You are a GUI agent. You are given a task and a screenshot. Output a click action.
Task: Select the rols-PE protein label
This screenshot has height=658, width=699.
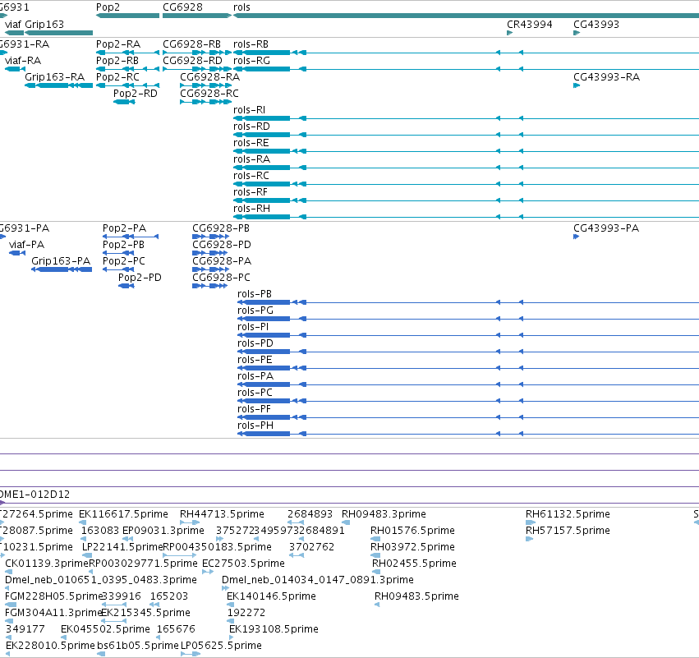[x=255, y=360]
